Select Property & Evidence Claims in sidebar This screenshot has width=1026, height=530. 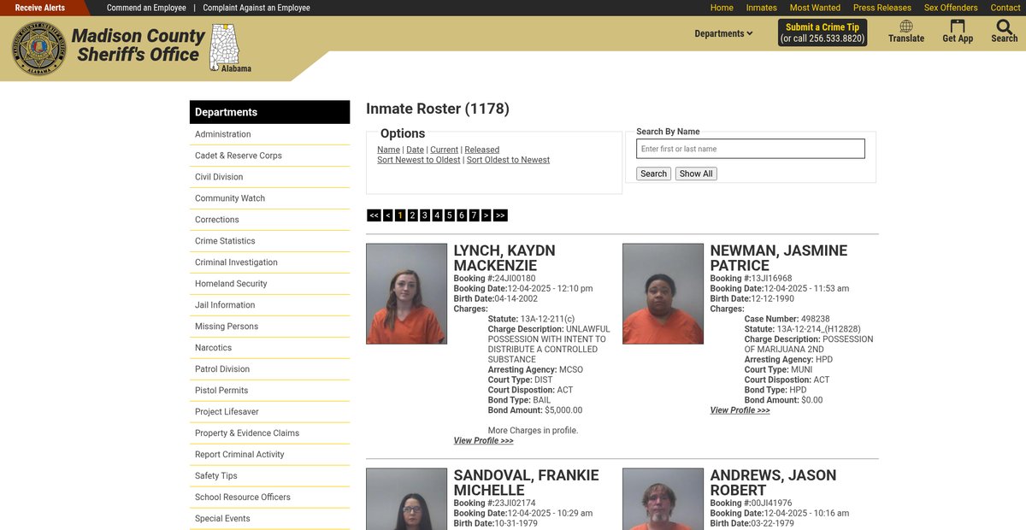(269, 433)
